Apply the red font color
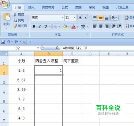The height and width of the screenshot is (126, 134). coord(74,27)
